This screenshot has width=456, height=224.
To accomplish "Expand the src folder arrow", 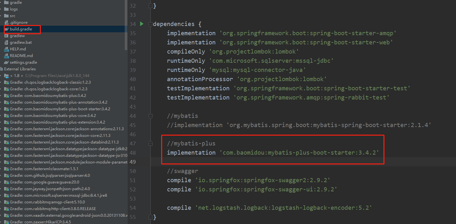I will point(1,16).
